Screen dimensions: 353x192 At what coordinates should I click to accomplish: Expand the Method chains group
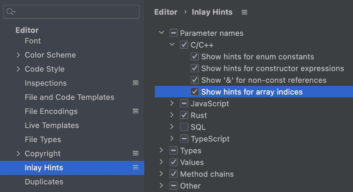click(161, 174)
